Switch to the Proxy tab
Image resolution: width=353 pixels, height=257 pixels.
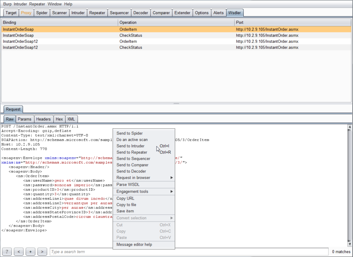(x=26, y=12)
